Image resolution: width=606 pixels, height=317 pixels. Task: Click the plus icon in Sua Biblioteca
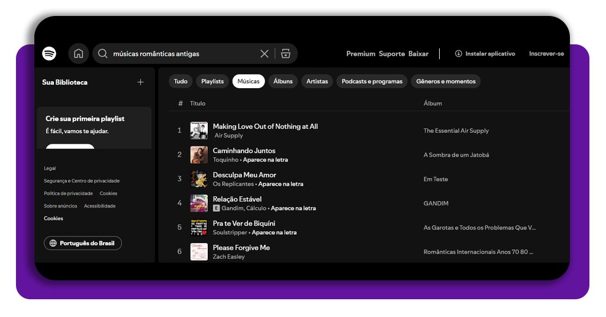[141, 82]
